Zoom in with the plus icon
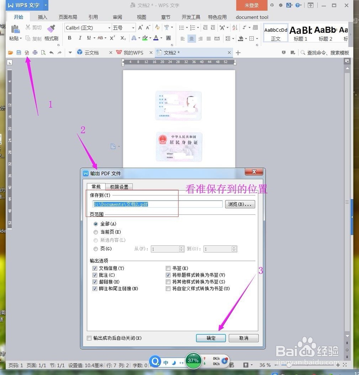The width and height of the screenshot is (359, 375). [x=338, y=365]
